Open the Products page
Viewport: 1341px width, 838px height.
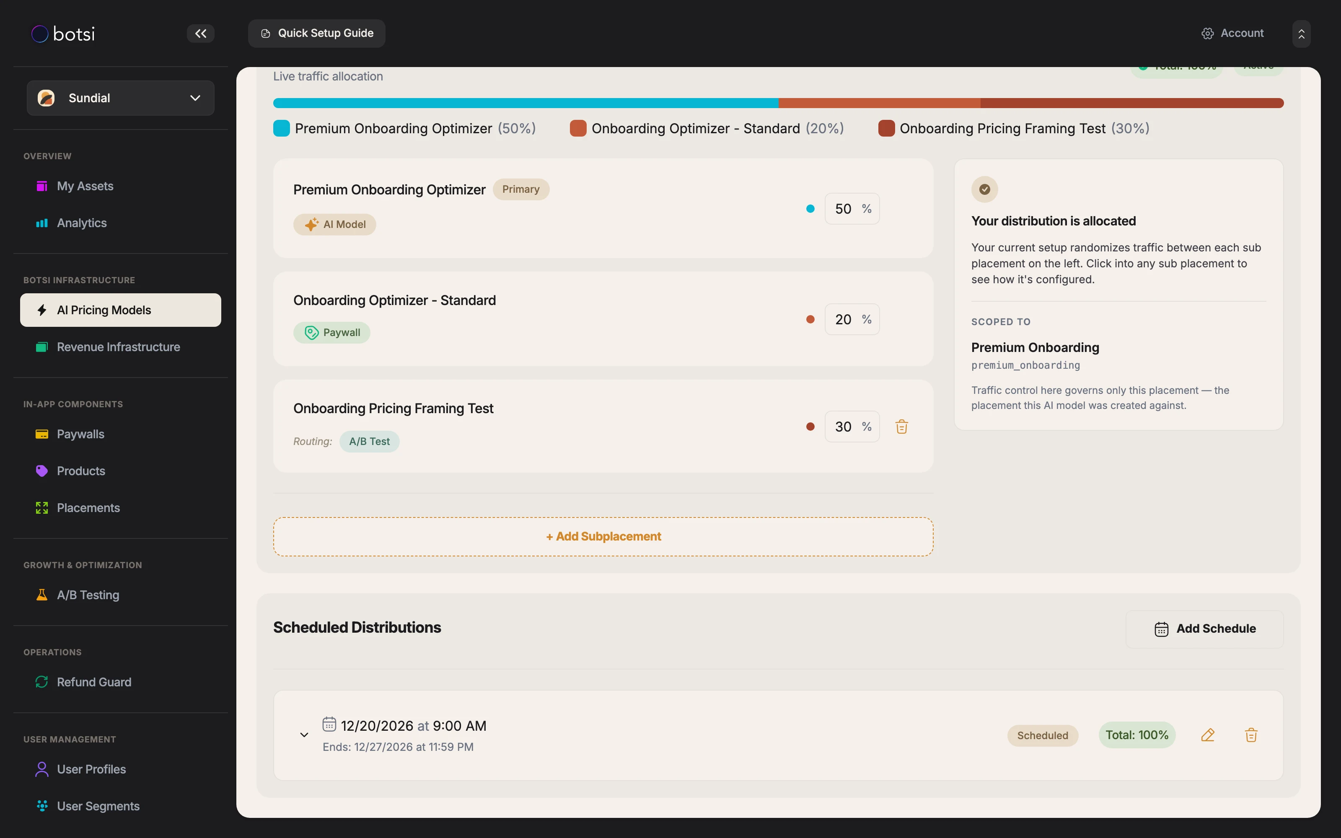121,471
